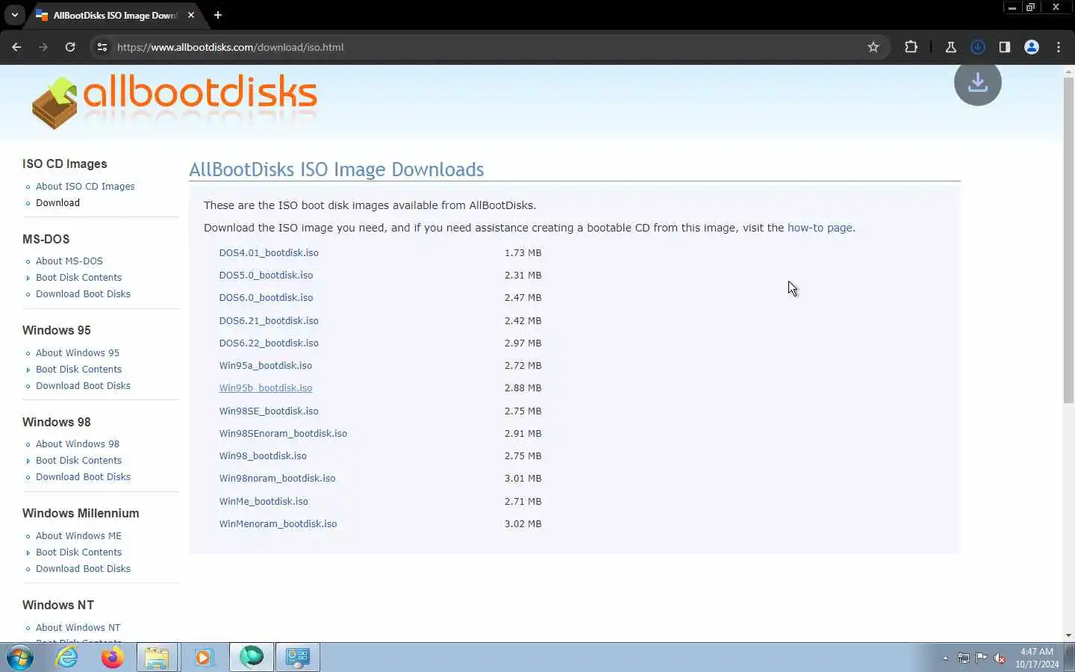Image resolution: width=1075 pixels, height=672 pixels.
Task: Open Download Boot Disks under Windows 98
Action: (83, 477)
